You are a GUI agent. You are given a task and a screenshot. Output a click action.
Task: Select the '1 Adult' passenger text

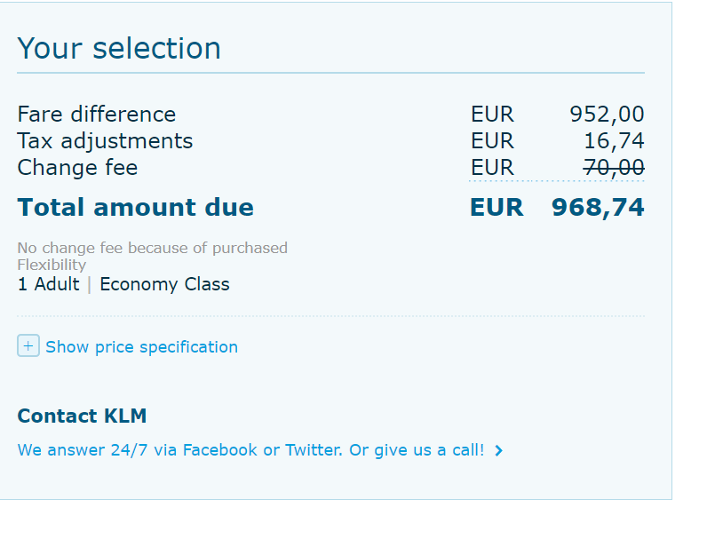pyautogui.click(x=48, y=284)
